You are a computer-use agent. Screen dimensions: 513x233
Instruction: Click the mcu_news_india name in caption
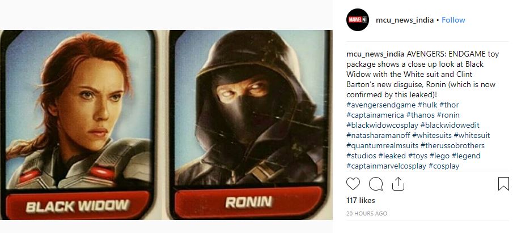(x=376, y=54)
